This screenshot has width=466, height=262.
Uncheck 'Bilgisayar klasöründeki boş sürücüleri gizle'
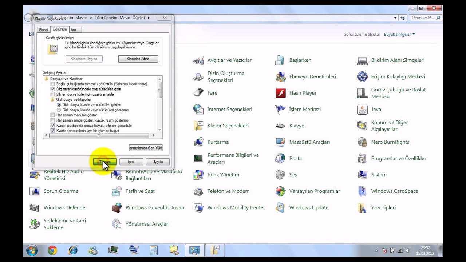coord(53,89)
